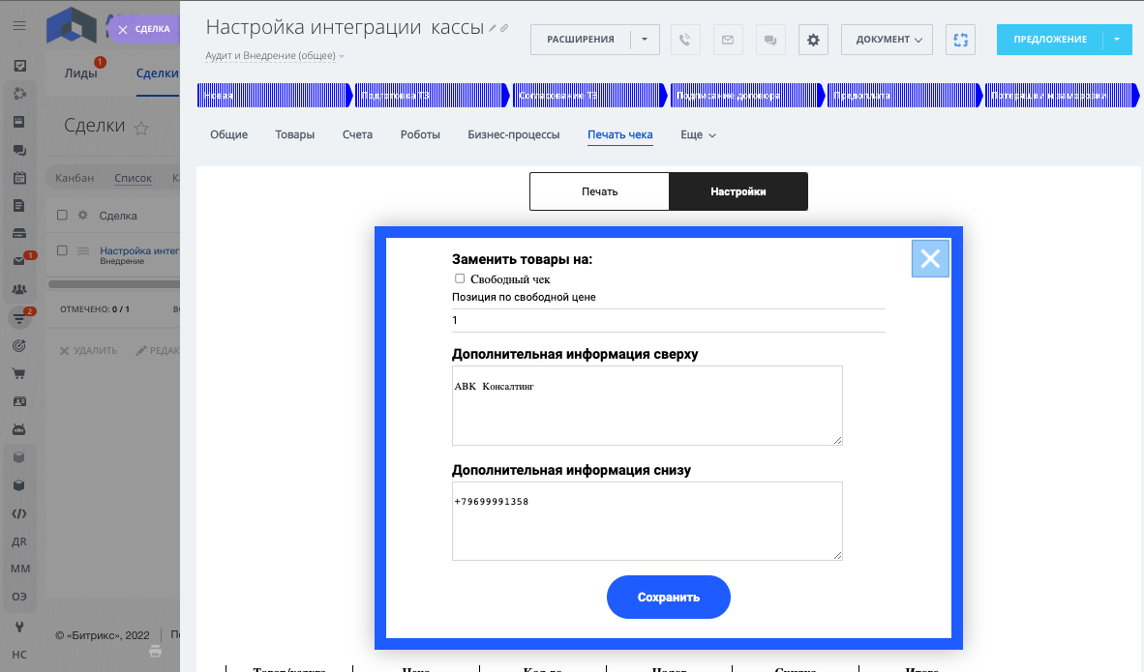Open the code brackets developer icon in sidebar
Screen dimensions: 1144x672
[19, 513]
